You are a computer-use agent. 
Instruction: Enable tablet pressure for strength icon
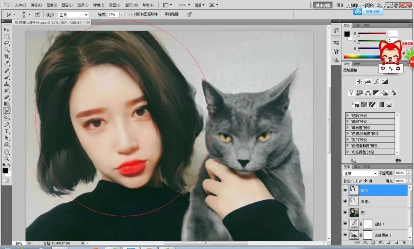coord(189,14)
